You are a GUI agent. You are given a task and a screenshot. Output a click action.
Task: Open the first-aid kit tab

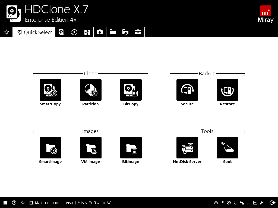(100, 32)
